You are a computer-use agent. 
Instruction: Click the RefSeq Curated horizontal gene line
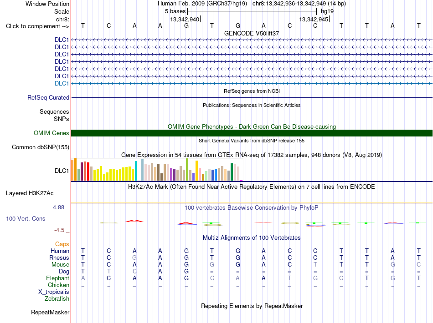click(x=252, y=97)
